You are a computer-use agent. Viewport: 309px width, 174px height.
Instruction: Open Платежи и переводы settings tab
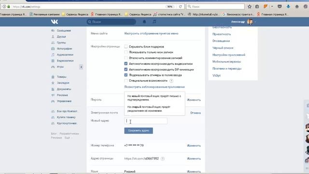(227, 69)
